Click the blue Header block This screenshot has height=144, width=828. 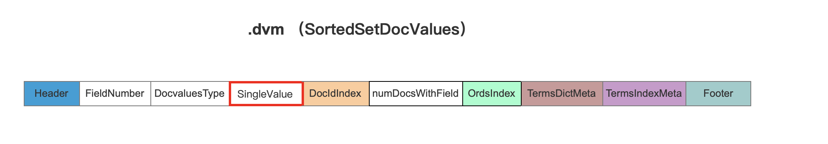click(x=52, y=94)
